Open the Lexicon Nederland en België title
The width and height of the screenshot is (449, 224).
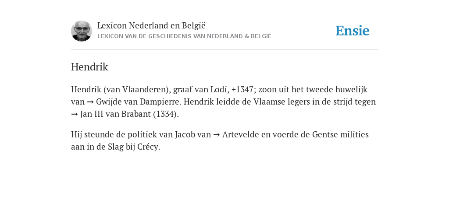click(x=151, y=25)
